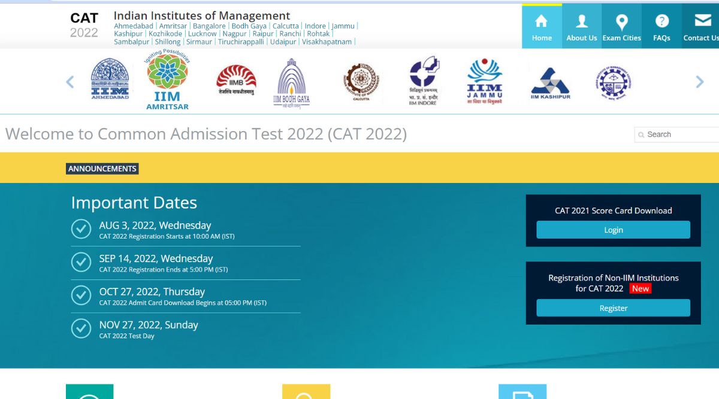
Task: Click the IIM Amritsar logo
Action: click(168, 80)
